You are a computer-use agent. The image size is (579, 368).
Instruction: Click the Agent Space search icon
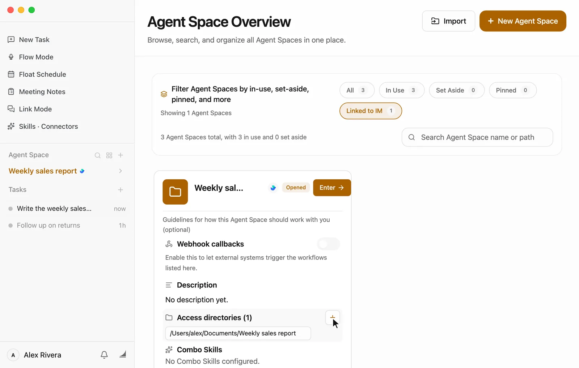point(97,155)
